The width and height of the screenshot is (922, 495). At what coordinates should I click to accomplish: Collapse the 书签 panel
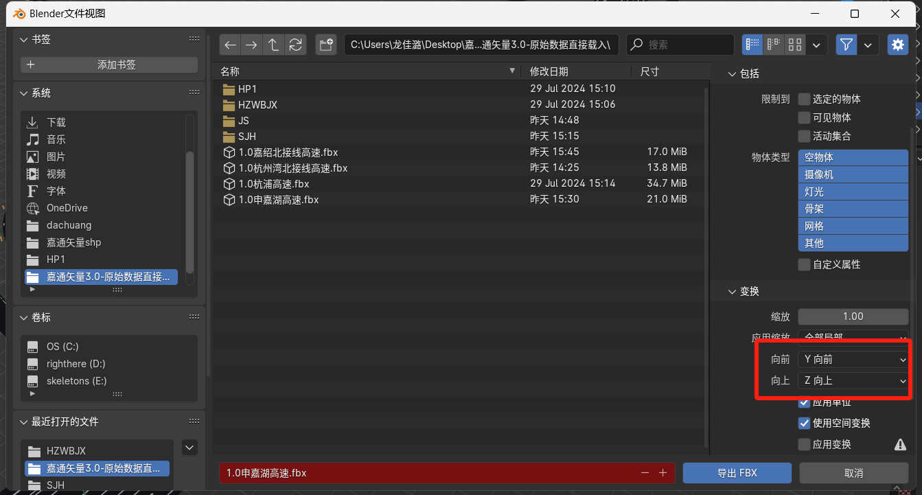click(x=25, y=40)
